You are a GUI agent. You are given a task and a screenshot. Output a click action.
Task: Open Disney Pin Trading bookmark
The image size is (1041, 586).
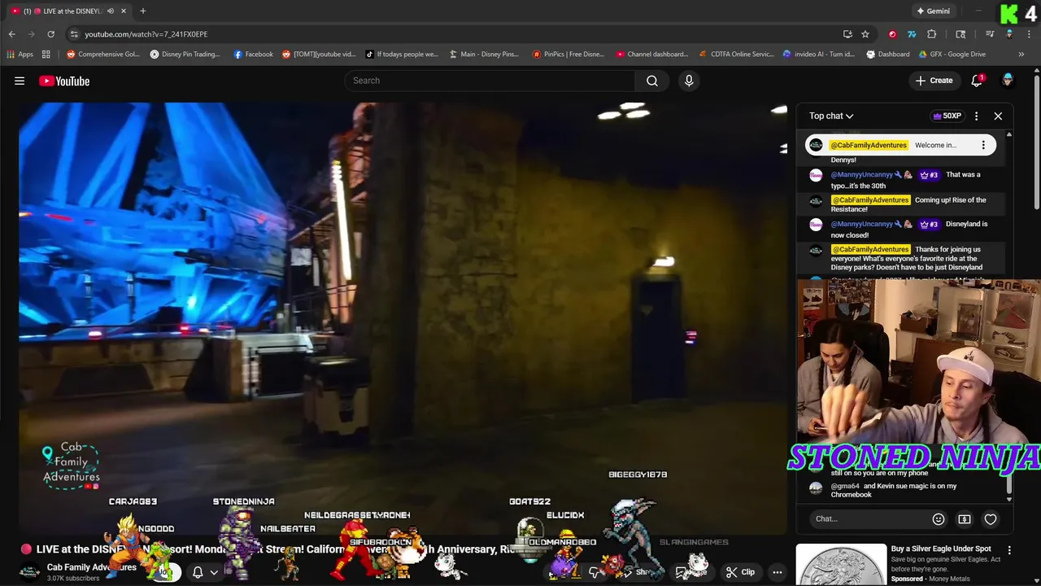coord(185,55)
